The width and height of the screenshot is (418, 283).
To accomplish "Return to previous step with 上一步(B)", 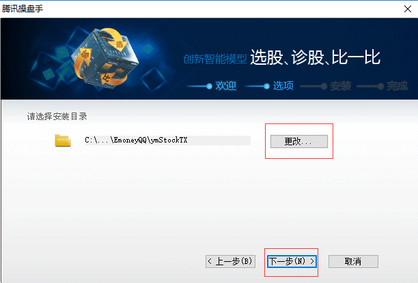I will (x=230, y=261).
